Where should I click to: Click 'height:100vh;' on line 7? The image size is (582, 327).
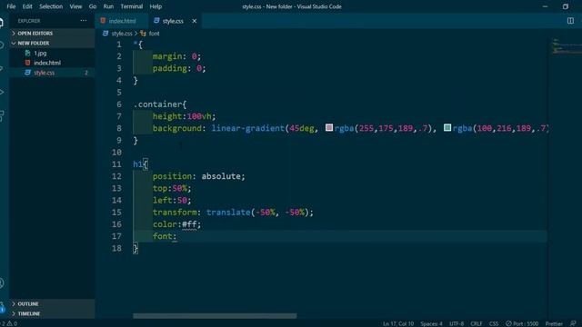tap(184, 116)
